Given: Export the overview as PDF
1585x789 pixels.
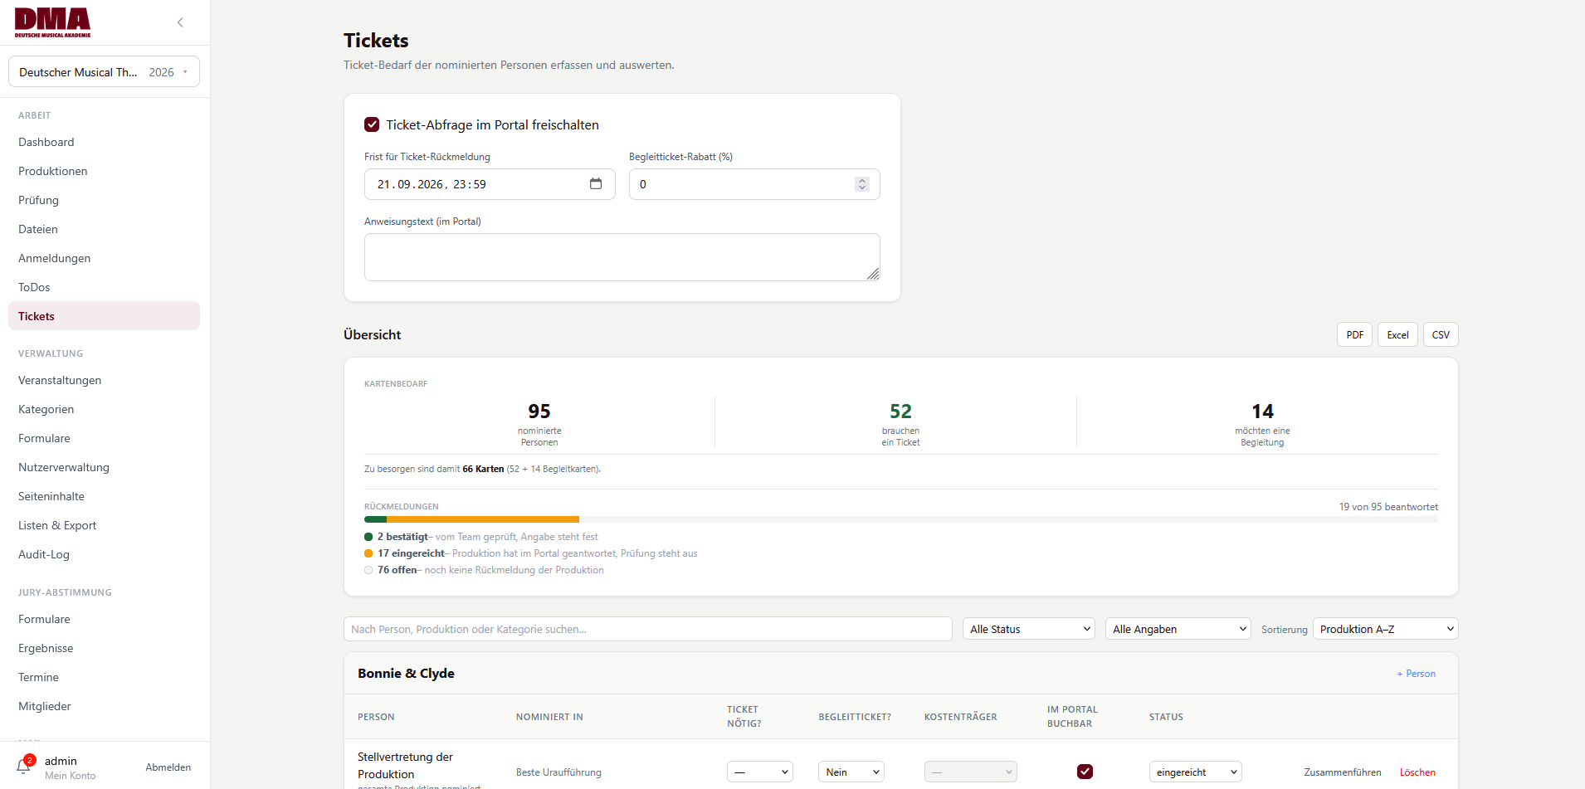Looking at the screenshot, I should tap(1355, 334).
